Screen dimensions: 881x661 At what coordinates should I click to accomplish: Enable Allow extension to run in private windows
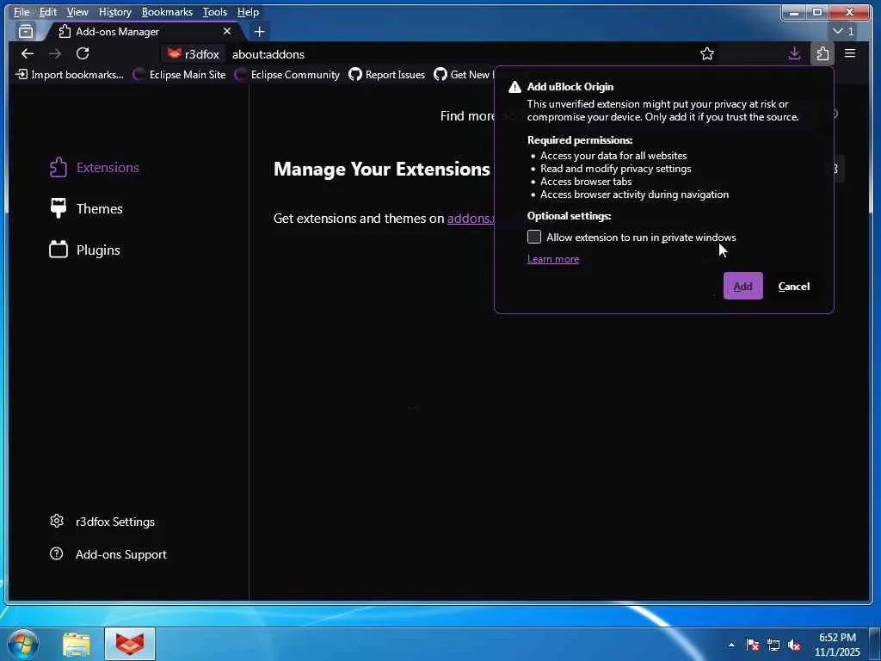(x=533, y=237)
